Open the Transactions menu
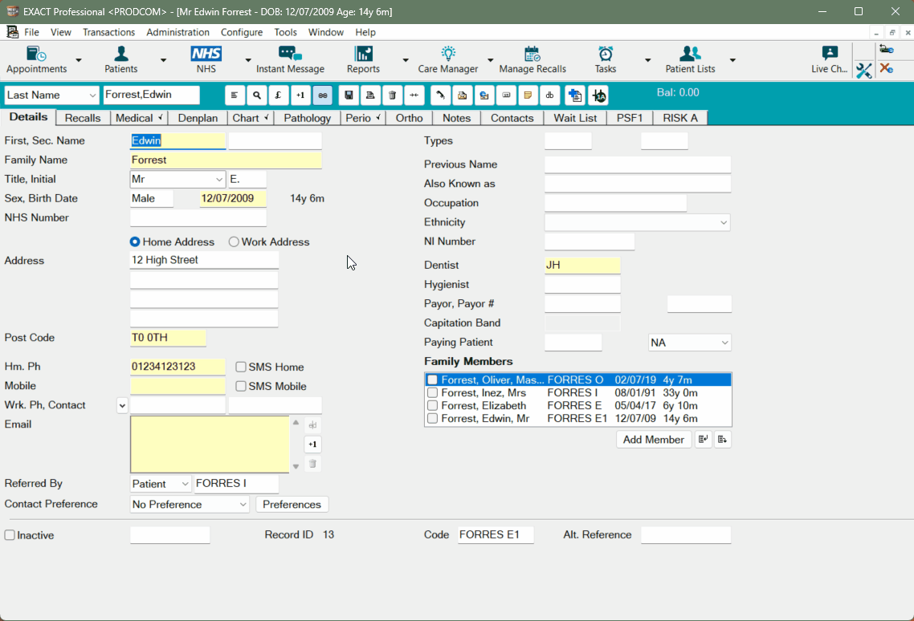This screenshot has width=914, height=621. (108, 32)
